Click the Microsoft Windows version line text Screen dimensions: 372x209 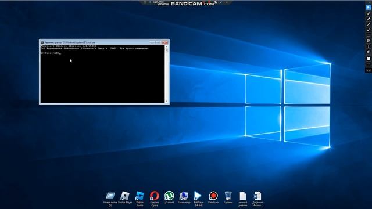(x=69, y=46)
